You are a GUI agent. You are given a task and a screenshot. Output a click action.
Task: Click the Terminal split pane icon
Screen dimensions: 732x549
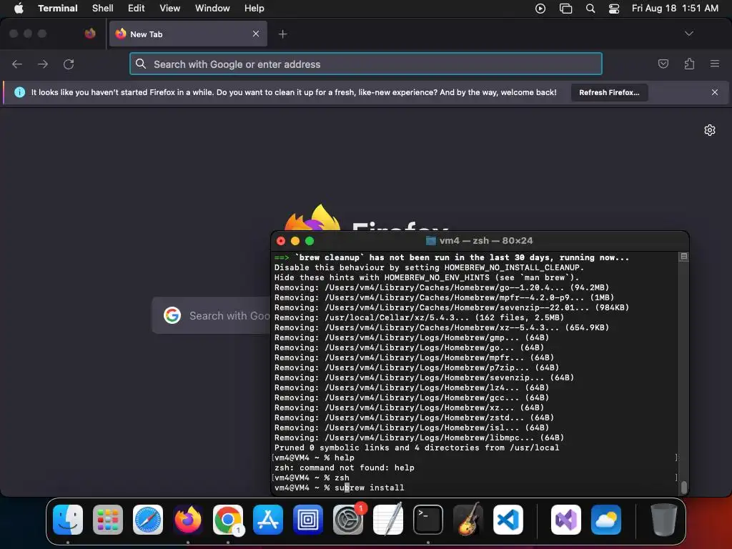coord(684,257)
